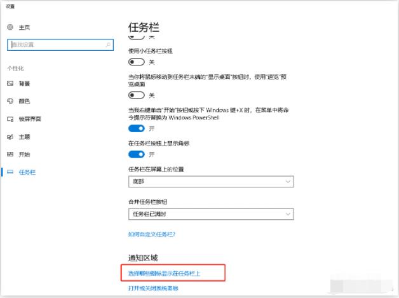
Task: Click the 锁屏界面 icon
Action: [x=10, y=119]
